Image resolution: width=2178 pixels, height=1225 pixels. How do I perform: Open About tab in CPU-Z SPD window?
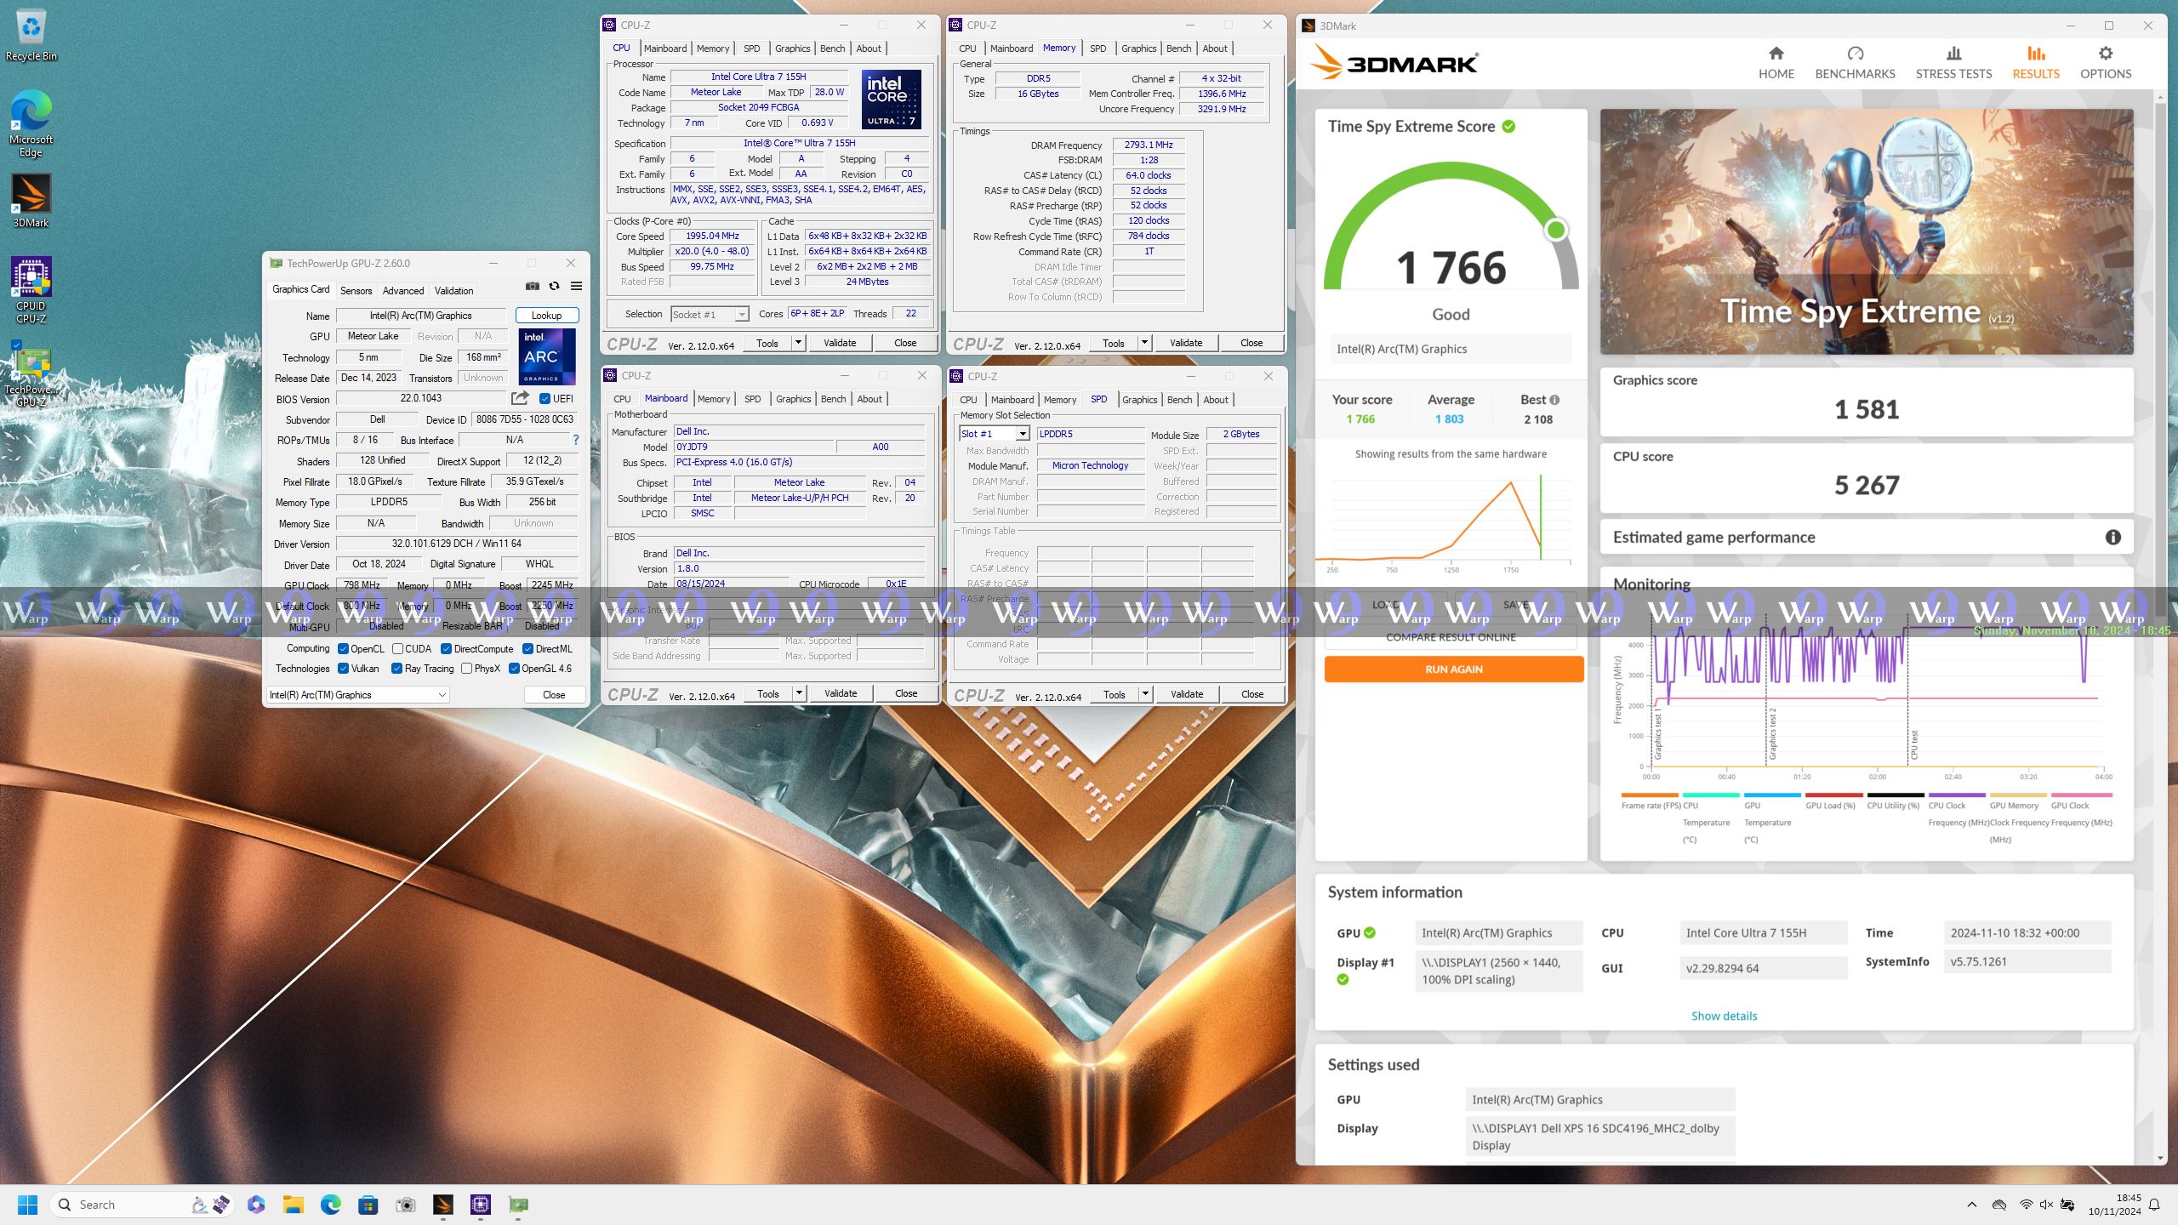click(x=1216, y=400)
